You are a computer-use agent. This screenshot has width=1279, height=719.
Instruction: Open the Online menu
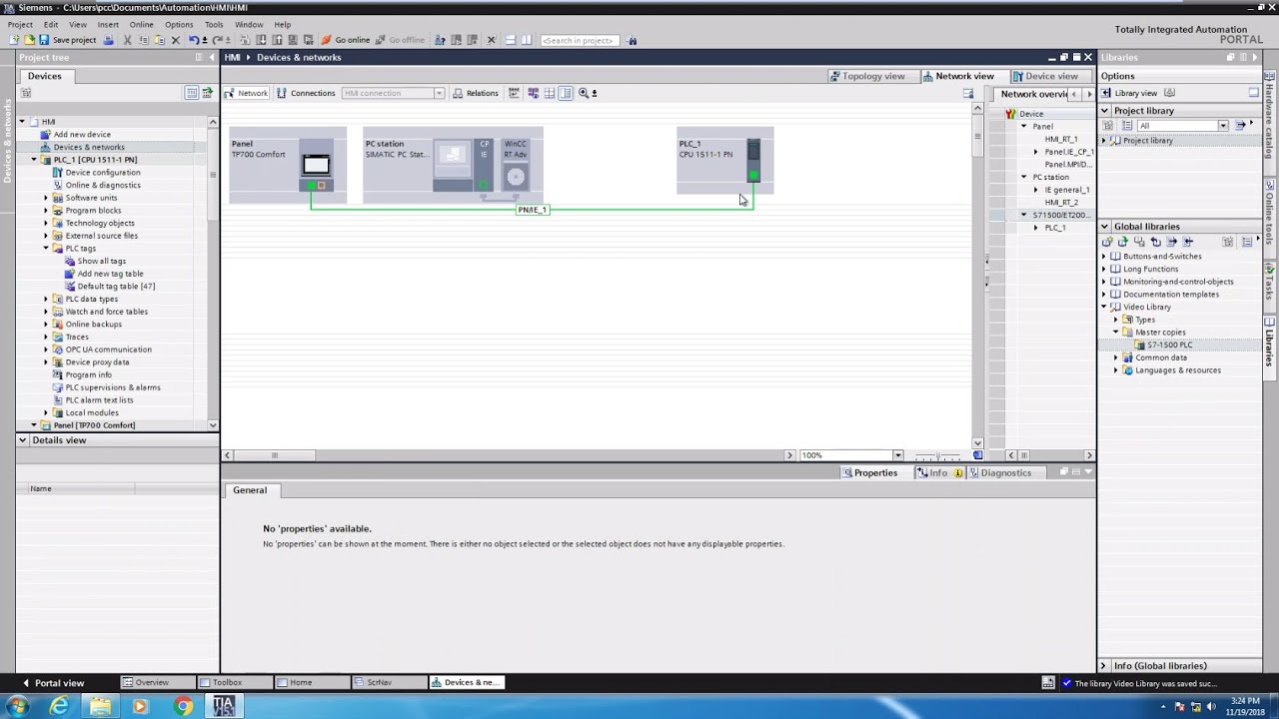141,24
